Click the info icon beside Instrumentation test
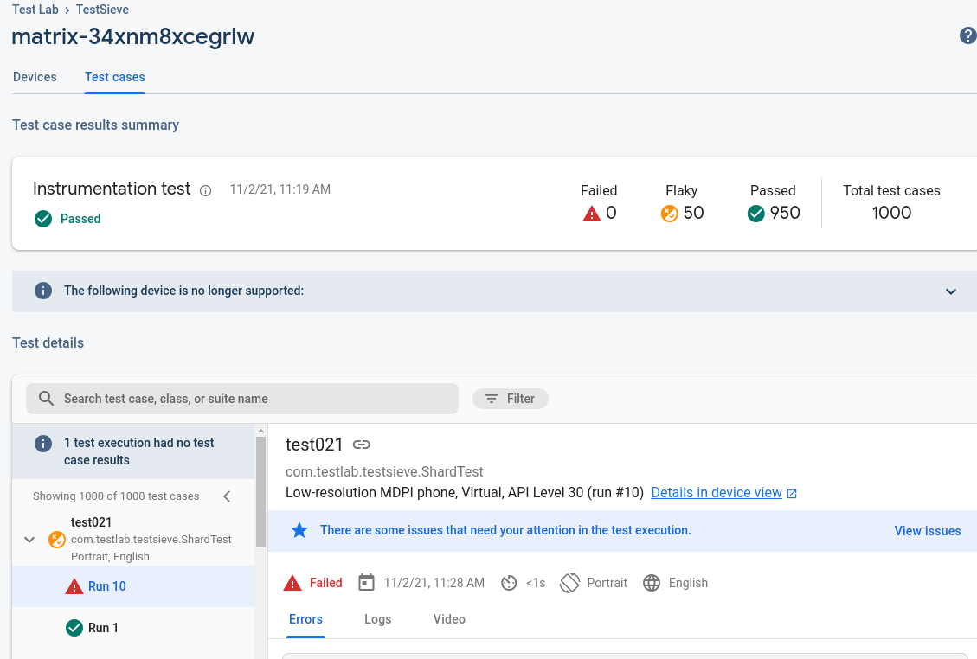Screen dimensions: 977x659 tap(206, 190)
